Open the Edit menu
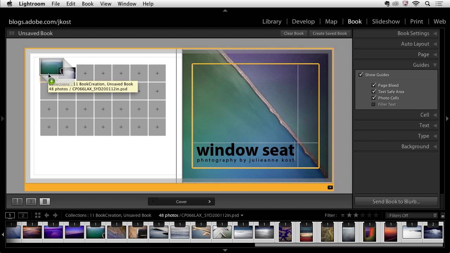The width and height of the screenshot is (450, 253). pyautogui.click(x=71, y=4)
